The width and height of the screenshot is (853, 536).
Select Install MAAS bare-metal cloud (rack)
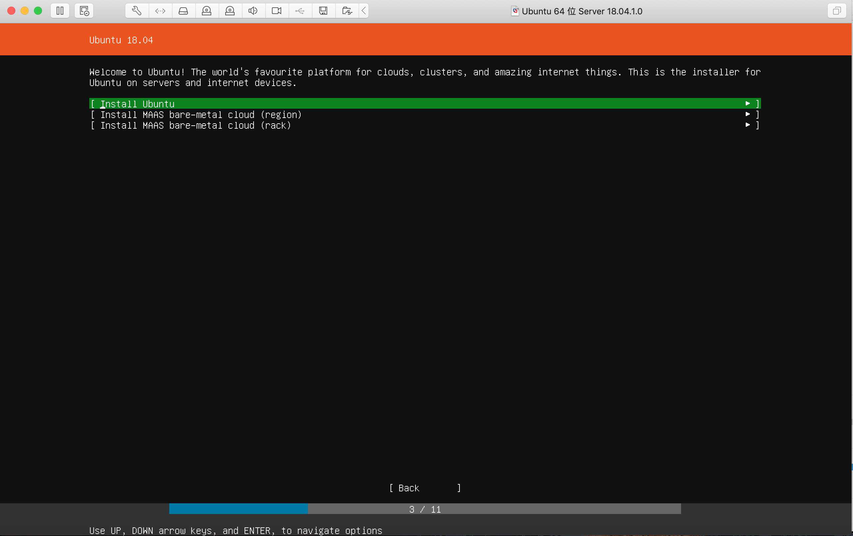[x=425, y=125]
